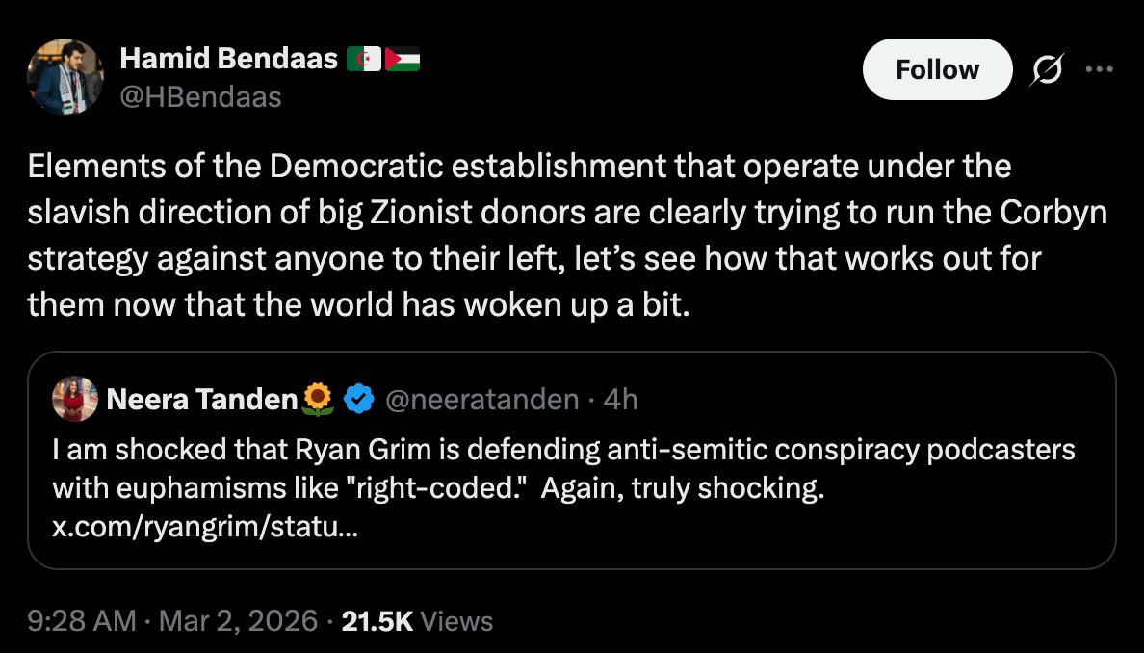Click the Hamid Bendaas display name
The height and width of the screenshot is (653, 1144).
click(228, 59)
